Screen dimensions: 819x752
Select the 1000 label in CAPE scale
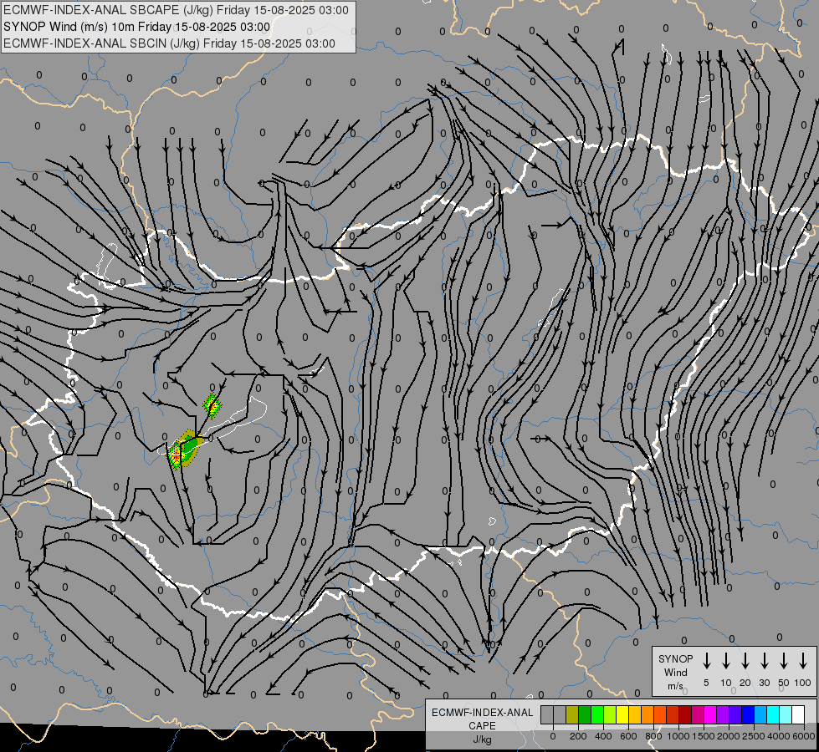coord(678,736)
